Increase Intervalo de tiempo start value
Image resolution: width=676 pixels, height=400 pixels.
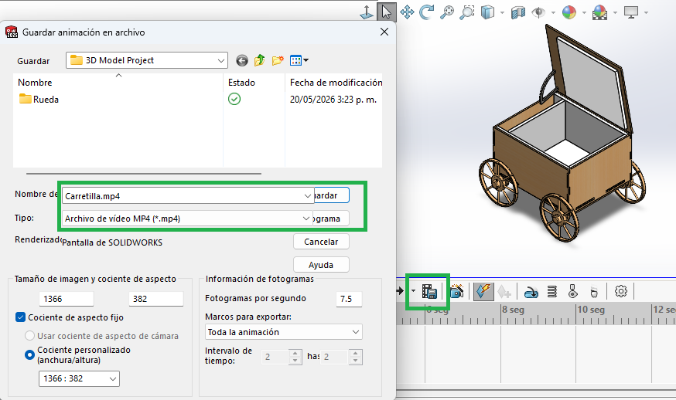[x=295, y=353]
